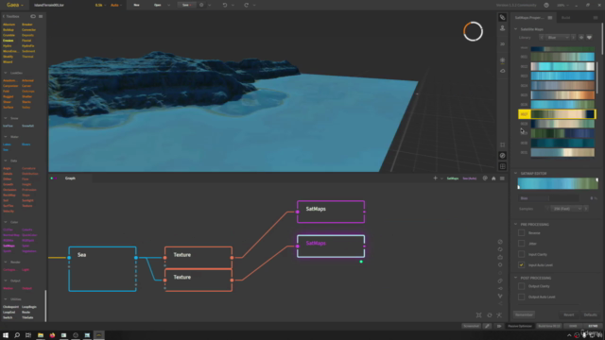
Task: Toggle the Toolbox eye visibility icon
Action: [x=33, y=16]
